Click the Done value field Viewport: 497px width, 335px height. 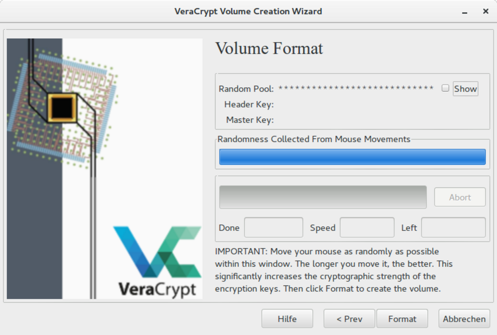pyautogui.click(x=273, y=227)
